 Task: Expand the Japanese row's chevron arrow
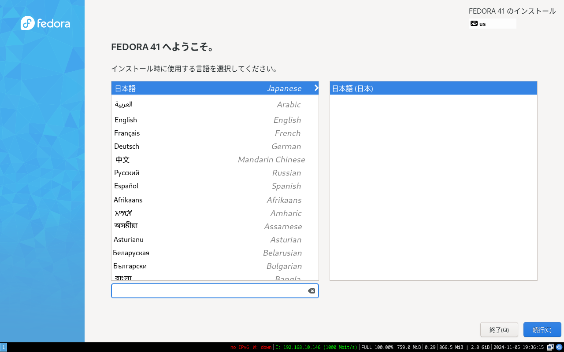tap(316, 88)
